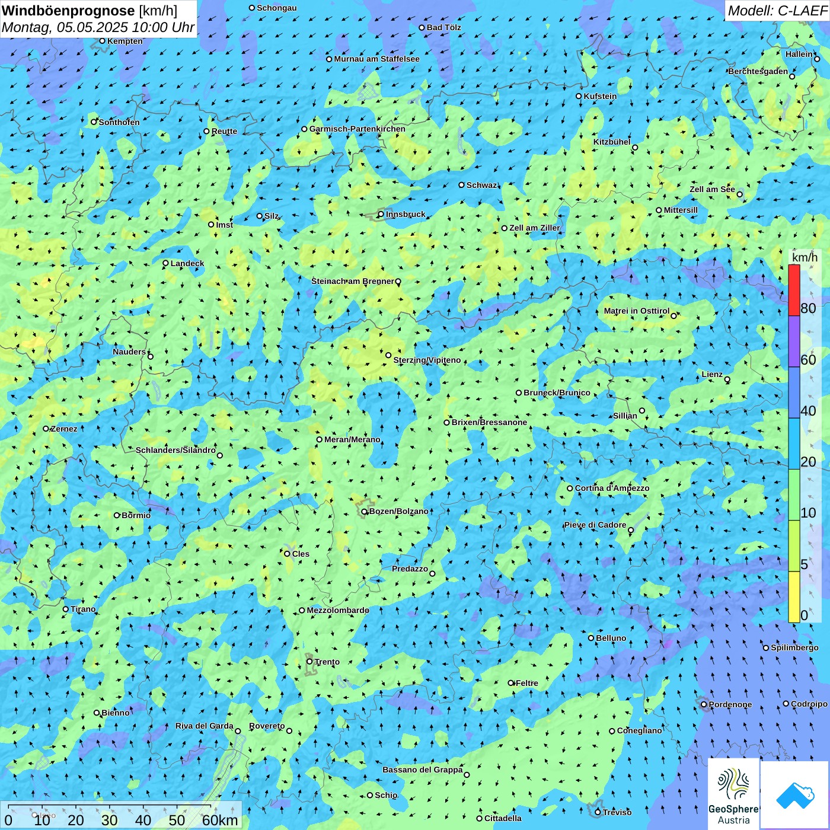Select the Pieve di Cadore label

pos(595,525)
